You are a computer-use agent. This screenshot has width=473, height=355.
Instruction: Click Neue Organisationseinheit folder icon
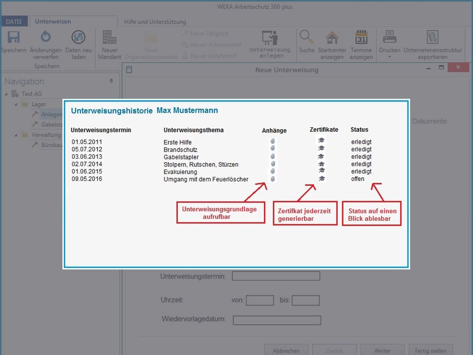tap(151, 38)
